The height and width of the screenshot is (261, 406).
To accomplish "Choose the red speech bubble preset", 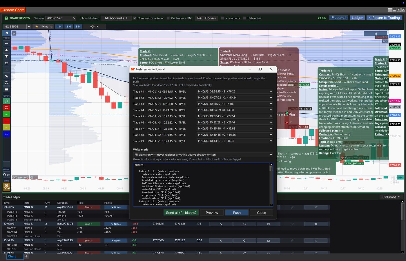I will (x=6, y=108).
